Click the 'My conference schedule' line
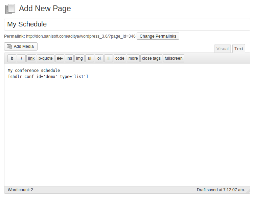 34,71
